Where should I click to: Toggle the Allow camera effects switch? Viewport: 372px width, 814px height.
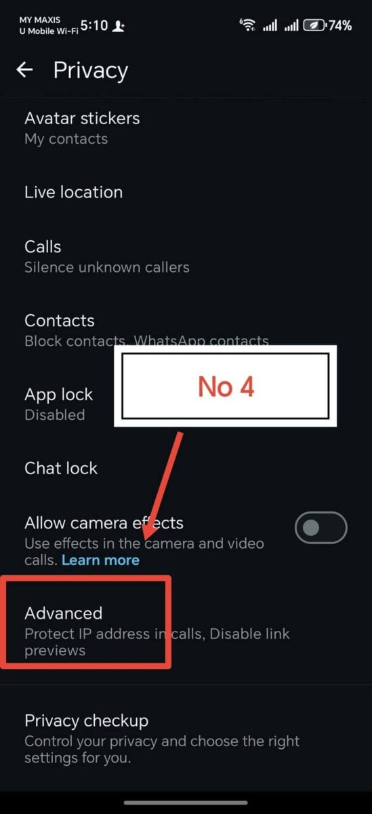[321, 528]
